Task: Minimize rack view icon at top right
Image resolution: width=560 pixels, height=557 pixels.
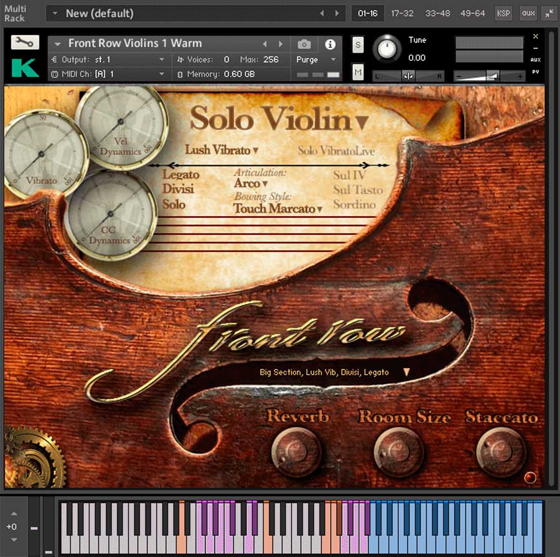Action: pyautogui.click(x=548, y=14)
